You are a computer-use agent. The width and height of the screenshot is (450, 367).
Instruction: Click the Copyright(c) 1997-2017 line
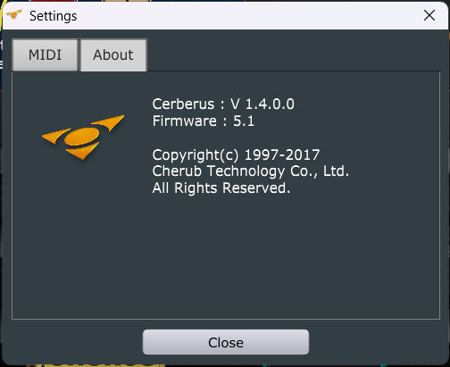(x=236, y=155)
